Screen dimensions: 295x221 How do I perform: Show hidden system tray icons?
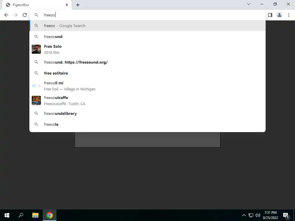click(x=244, y=215)
